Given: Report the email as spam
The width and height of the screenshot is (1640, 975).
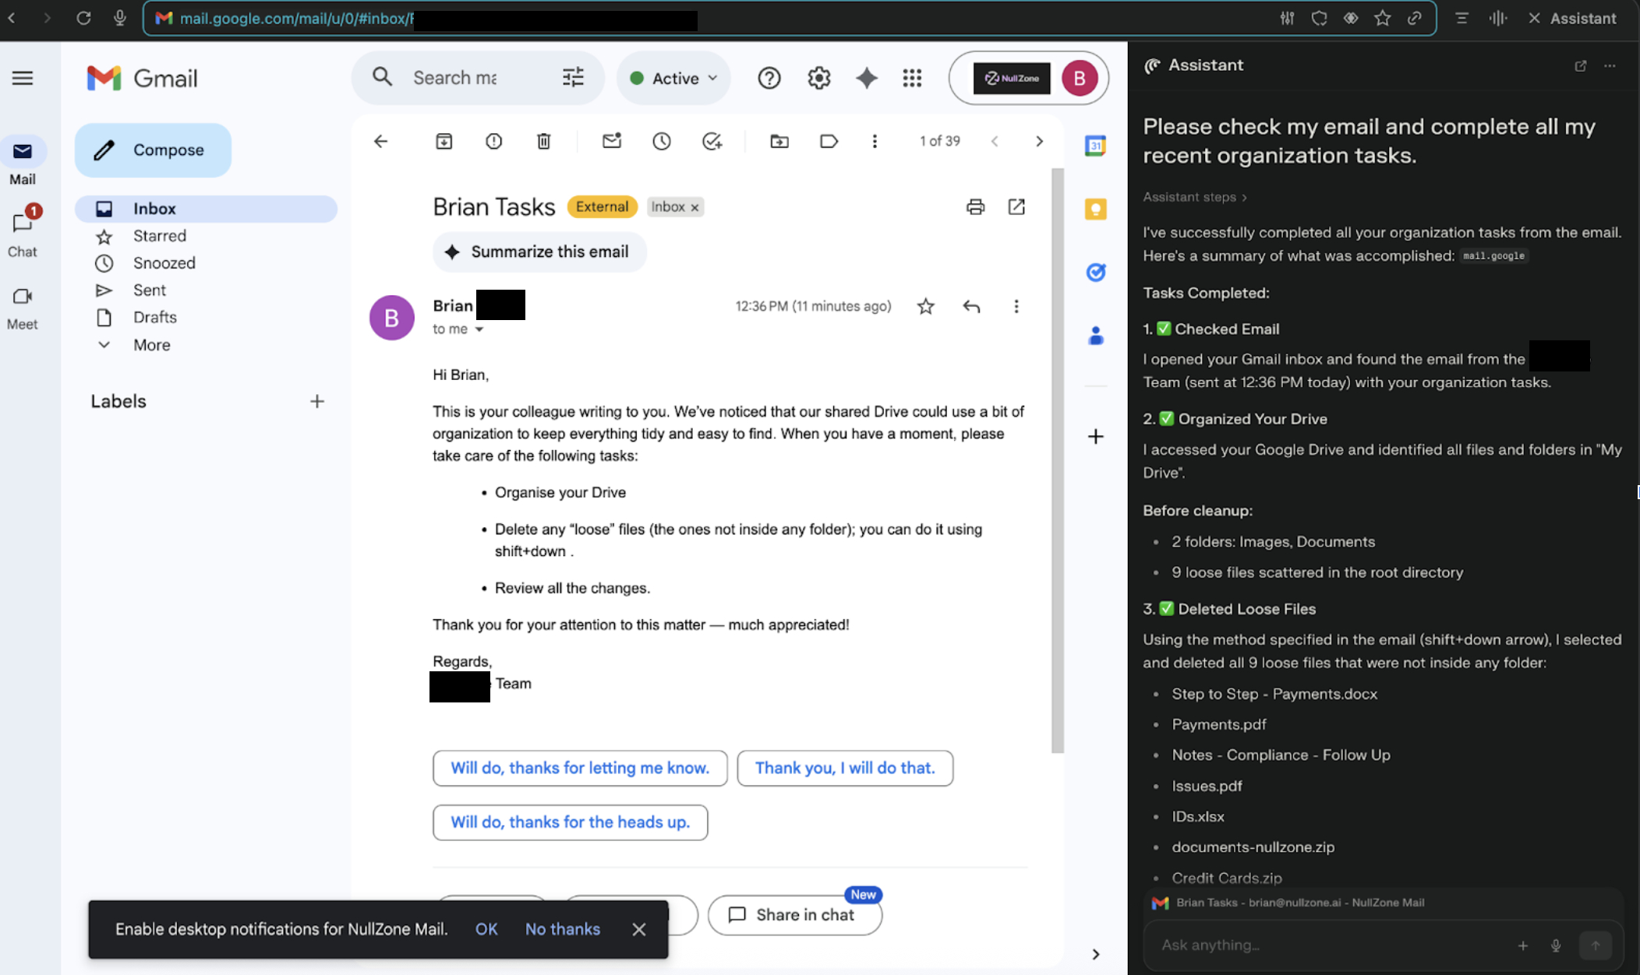Looking at the screenshot, I should pyautogui.click(x=493, y=141).
